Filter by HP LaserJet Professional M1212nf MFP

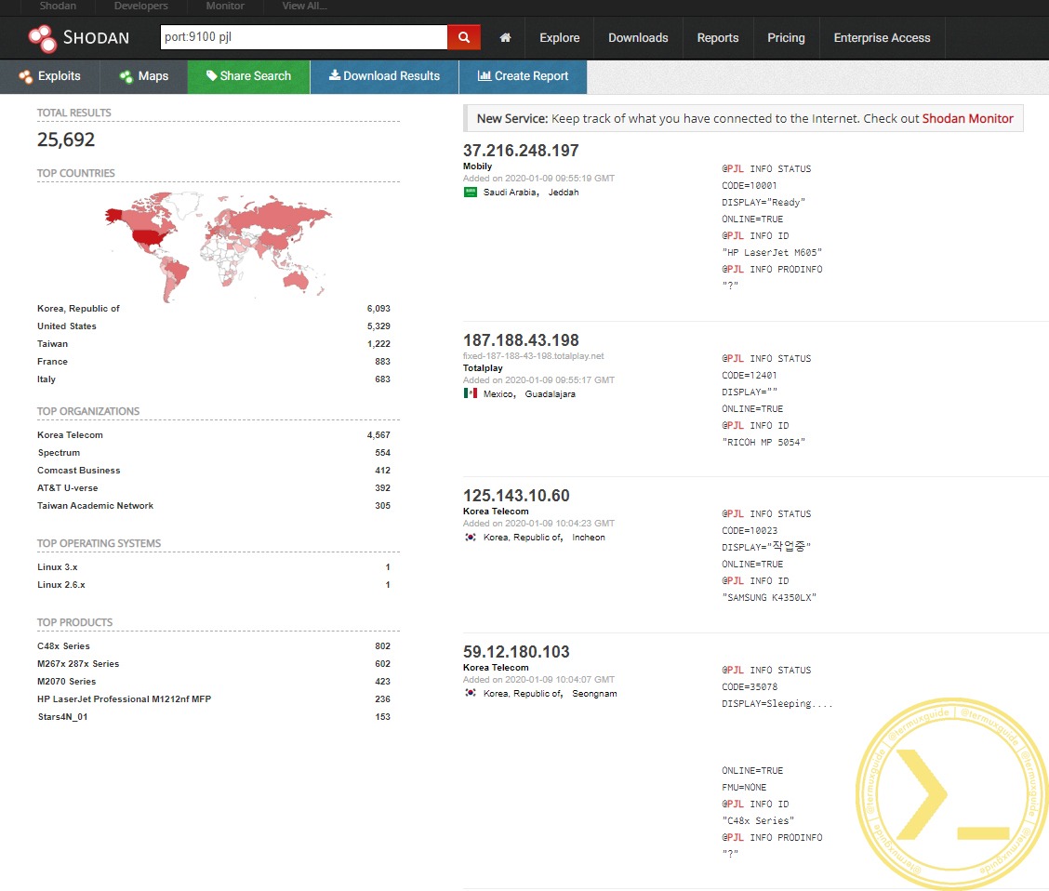[x=124, y=699]
